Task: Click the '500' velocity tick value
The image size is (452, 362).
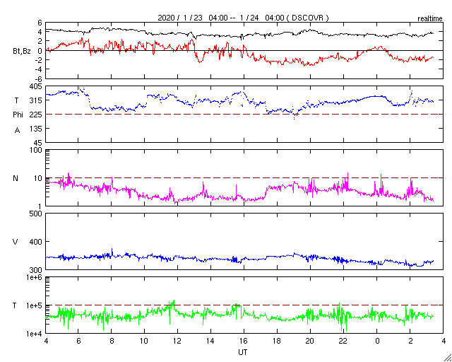Action: click(36, 214)
